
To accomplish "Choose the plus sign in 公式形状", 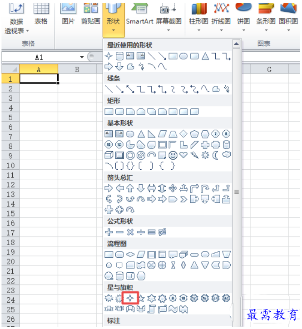I will 109,232.
